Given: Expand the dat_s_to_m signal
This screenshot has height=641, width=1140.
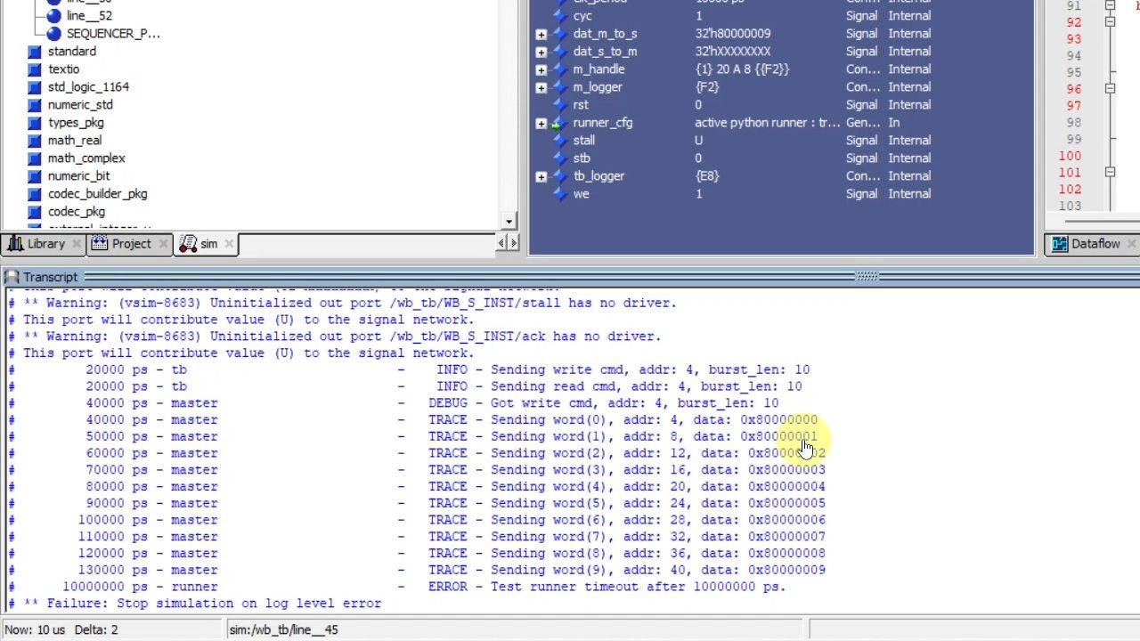Looking at the screenshot, I should [541, 52].
